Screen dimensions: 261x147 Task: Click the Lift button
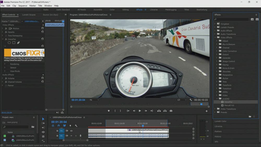pyautogui.click(x=159, y=111)
